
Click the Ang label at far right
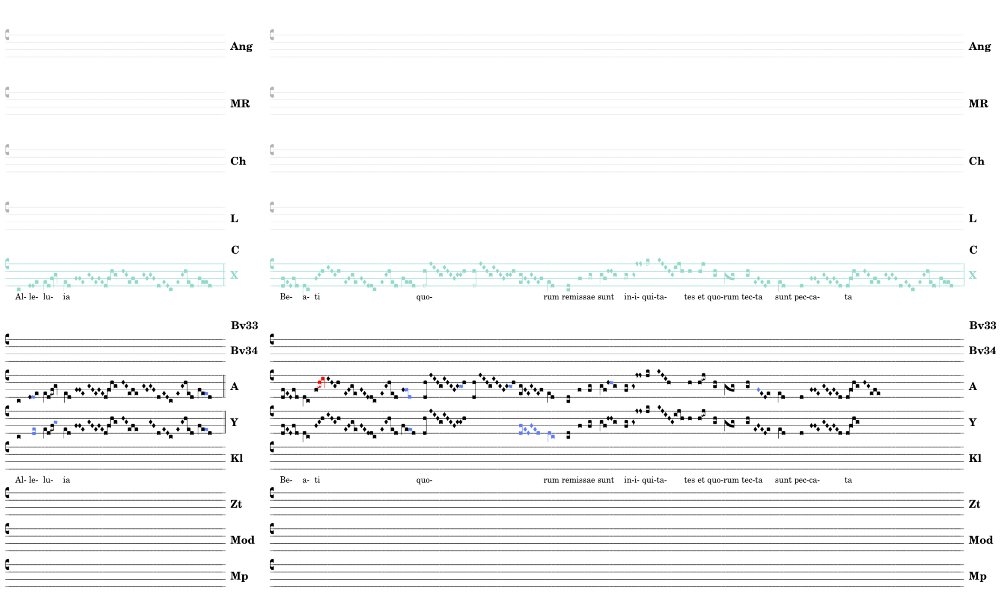coord(979,46)
